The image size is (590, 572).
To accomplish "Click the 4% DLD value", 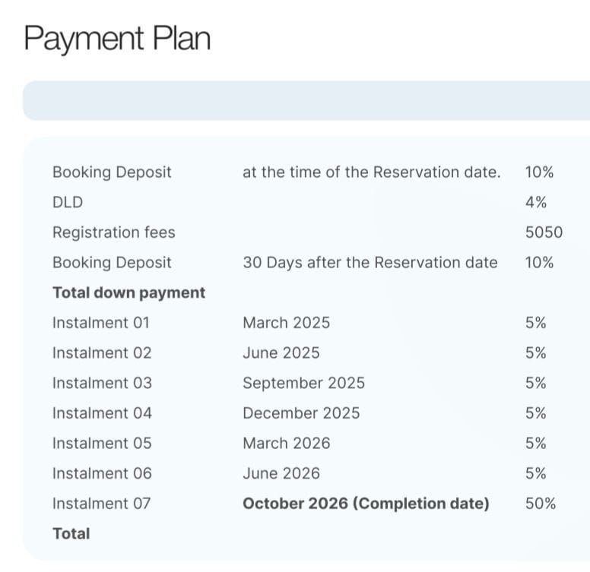I will [535, 202].
